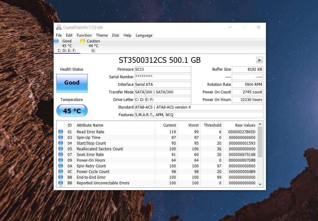Click status orb for Spin-Up Time row
The width and height of the screenshot is (318, 221).
click(61, 137)
